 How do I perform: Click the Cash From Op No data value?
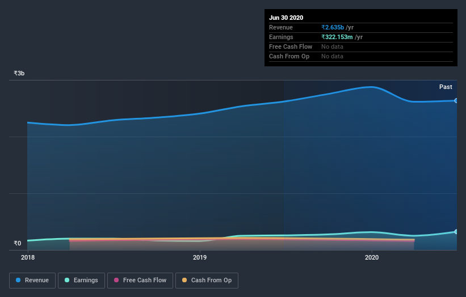332,56
